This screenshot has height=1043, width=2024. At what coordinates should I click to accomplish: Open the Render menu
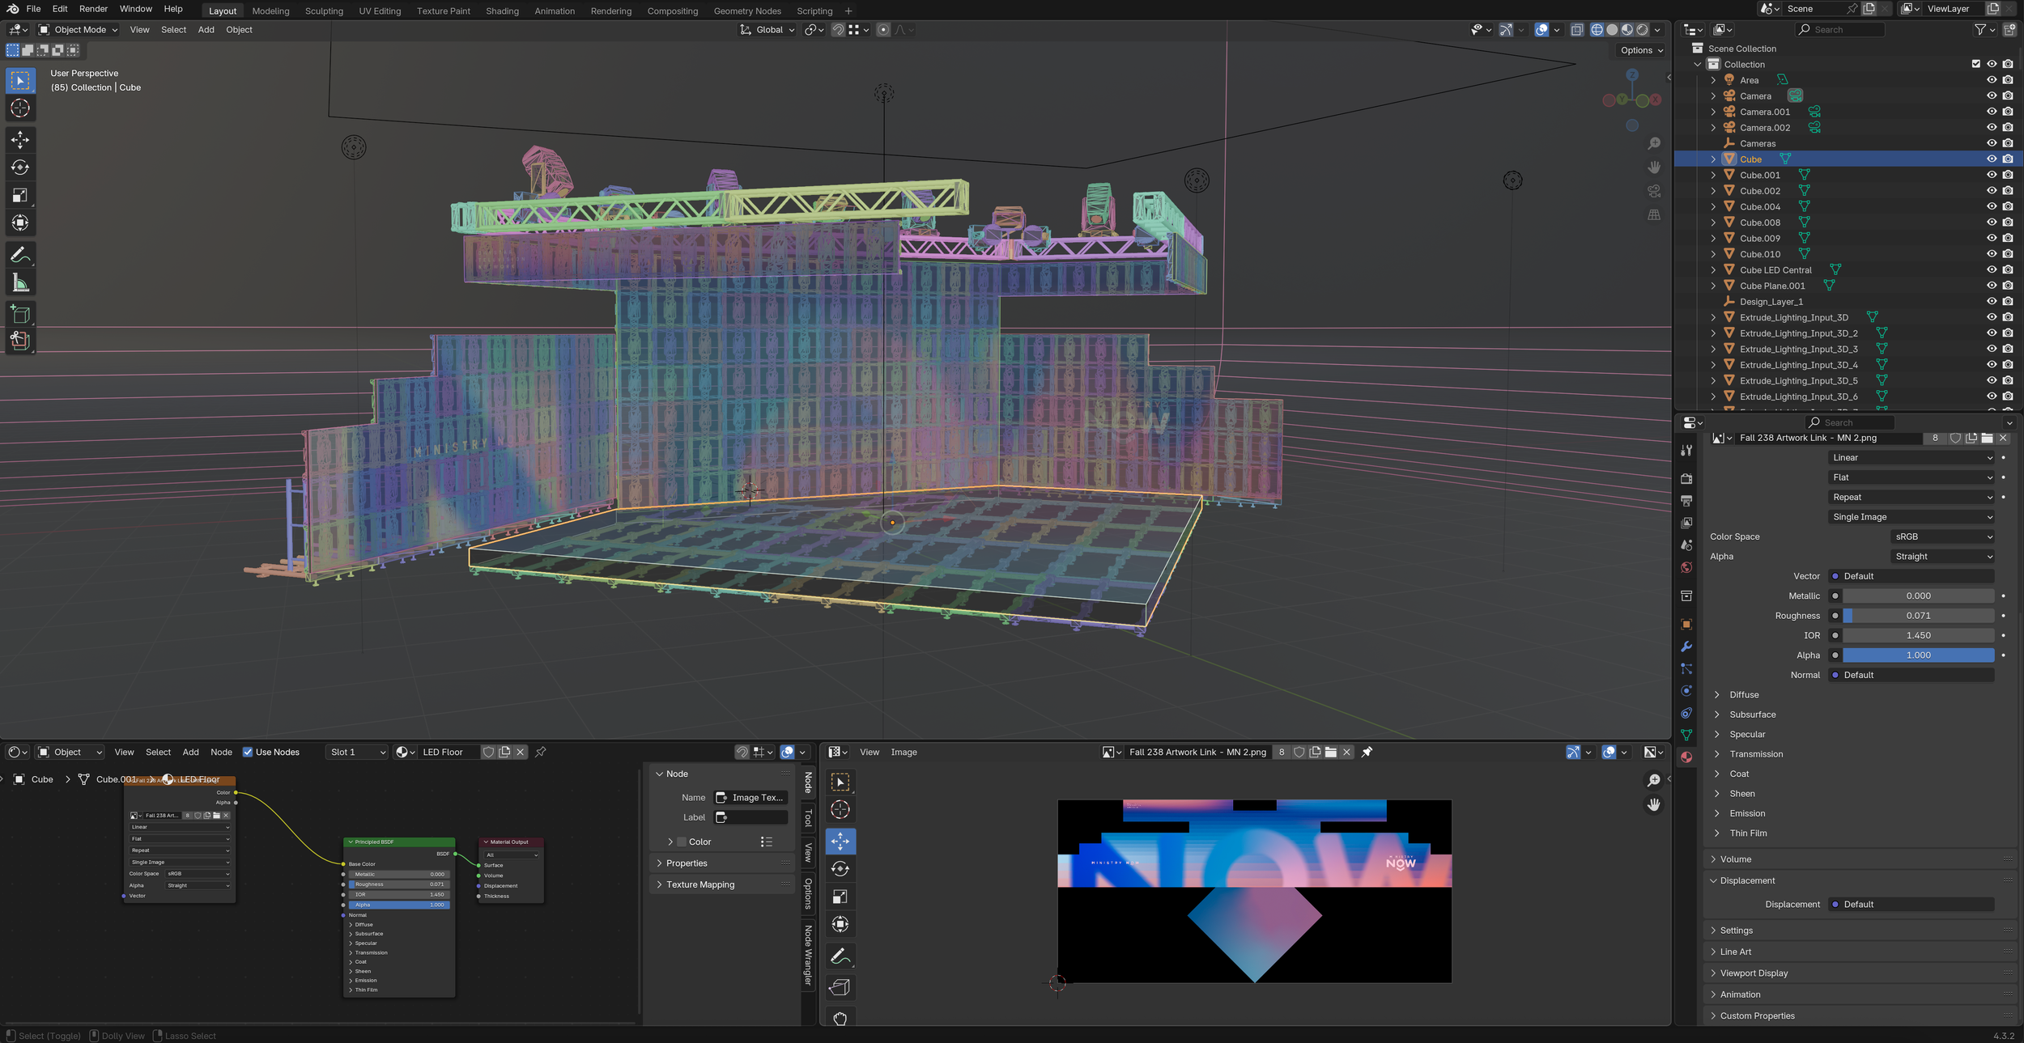coord(92,9)
